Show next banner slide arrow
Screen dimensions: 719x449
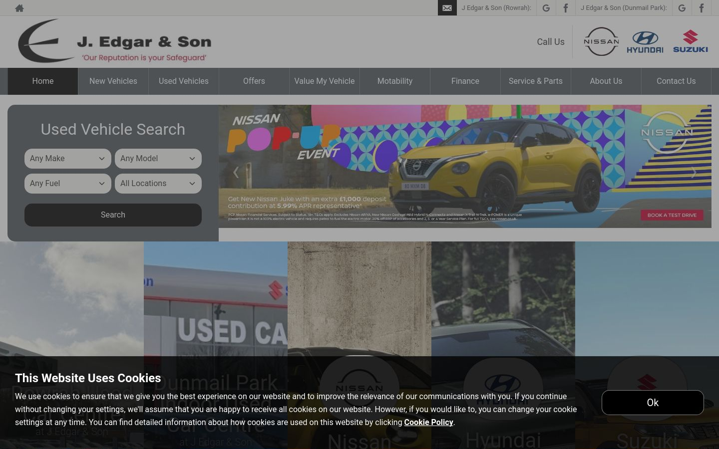coord(694,172)
